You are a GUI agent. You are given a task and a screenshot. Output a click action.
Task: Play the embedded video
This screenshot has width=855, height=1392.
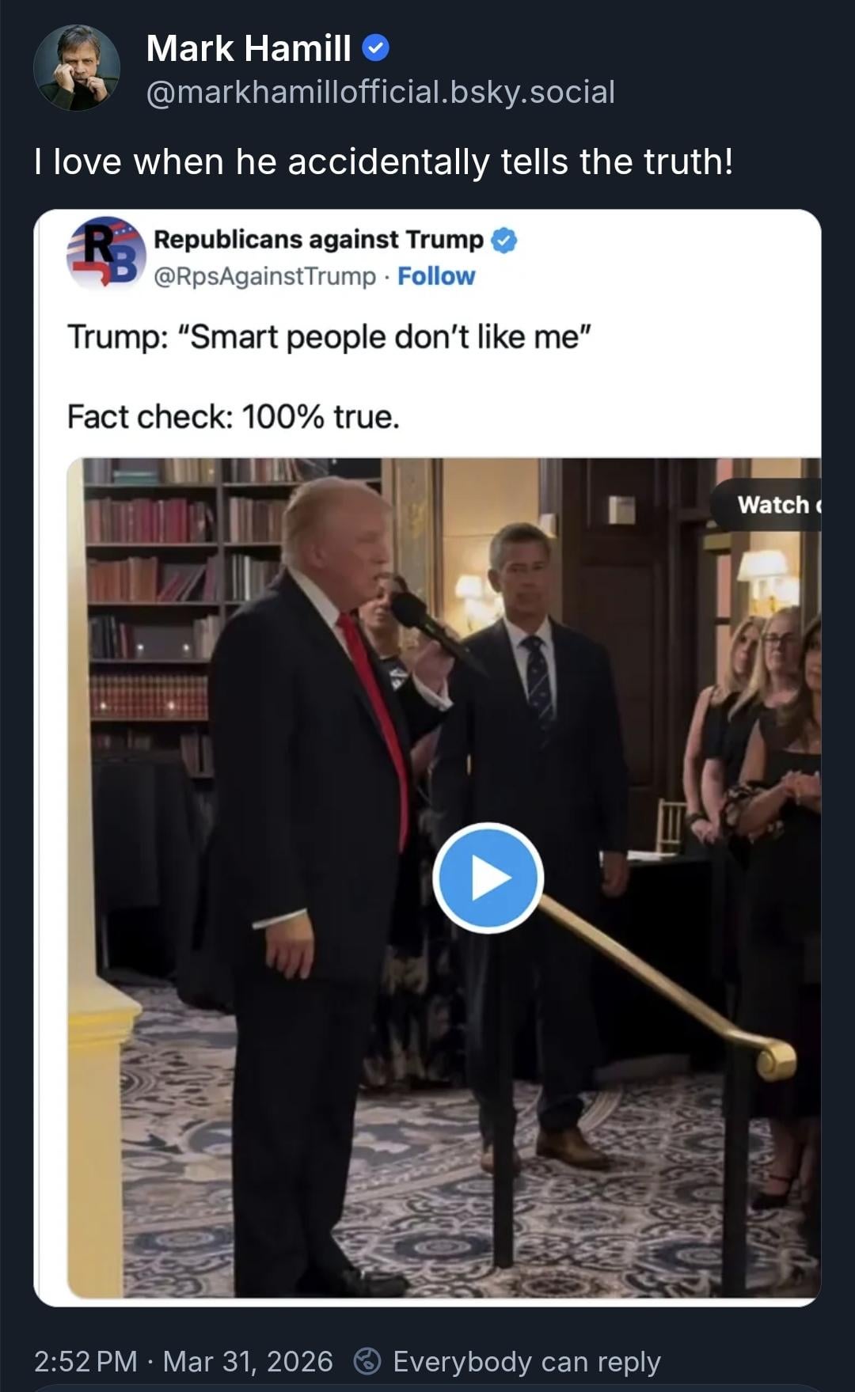(488, 878)
